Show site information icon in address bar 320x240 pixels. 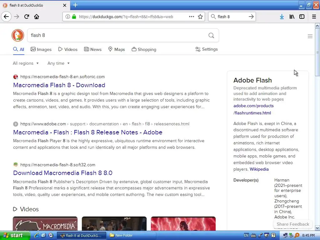(x=68, y=17)
